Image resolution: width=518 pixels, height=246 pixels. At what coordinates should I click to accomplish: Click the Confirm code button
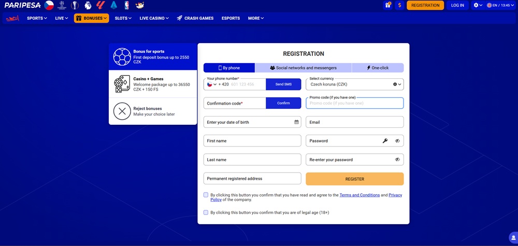[283, 103]
